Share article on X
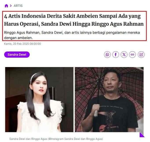Screen dimensions: 150x142 pos(124,55)
